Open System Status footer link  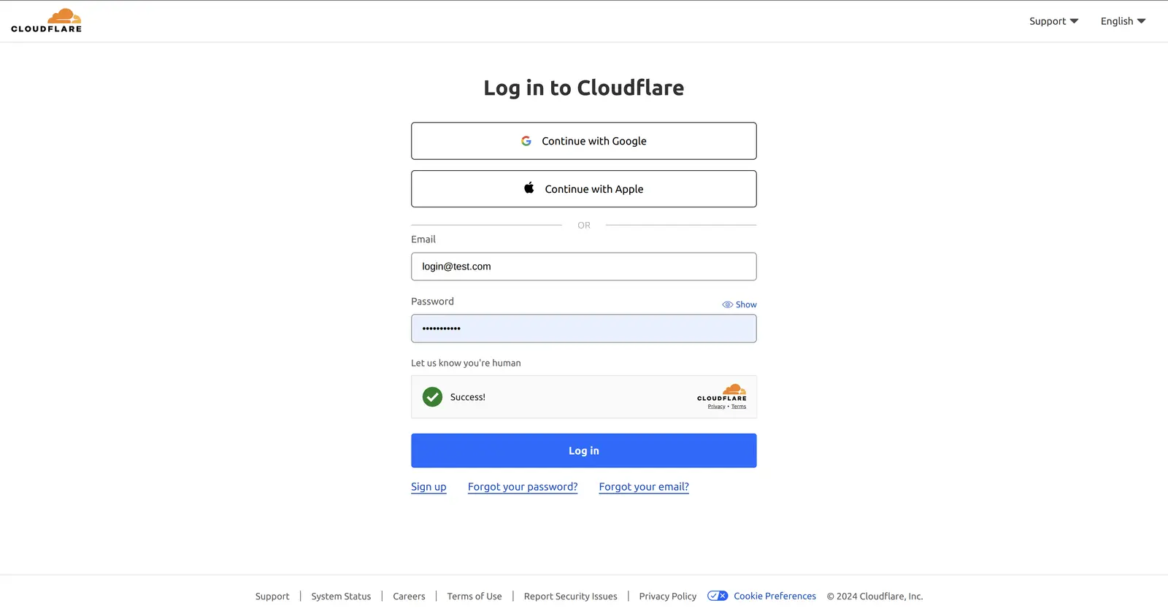341,596
